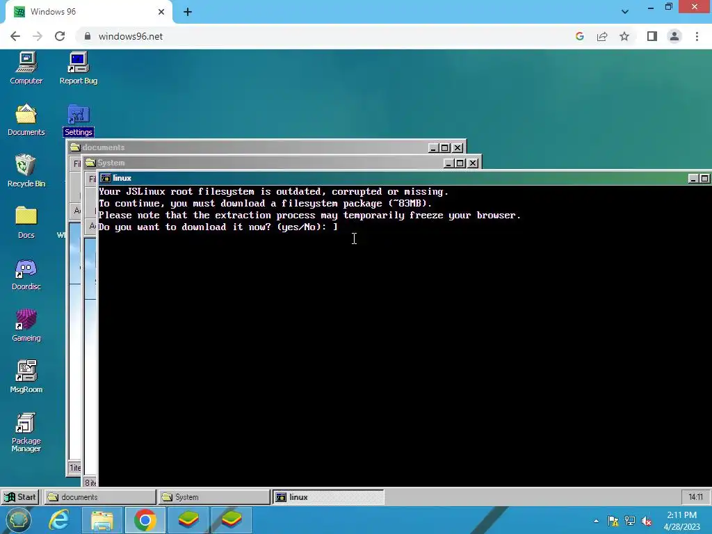Minimize the documents window

(x=433, y=148)
